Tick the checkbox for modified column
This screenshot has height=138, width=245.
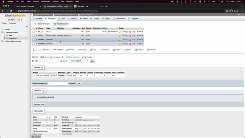(x=33, y=44)
